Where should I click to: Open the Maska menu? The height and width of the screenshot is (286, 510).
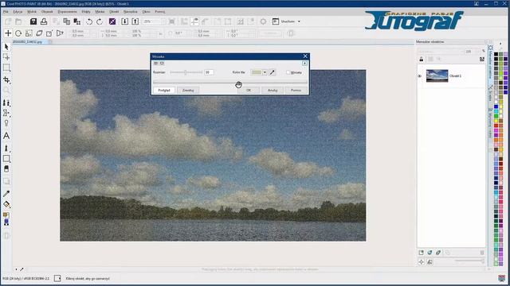click(x=100, y=12)
